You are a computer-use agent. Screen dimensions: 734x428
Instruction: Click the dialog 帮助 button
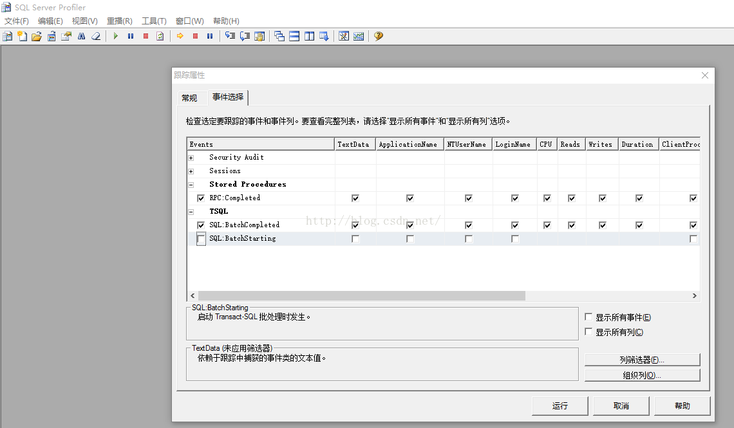[x=682, y=405]
